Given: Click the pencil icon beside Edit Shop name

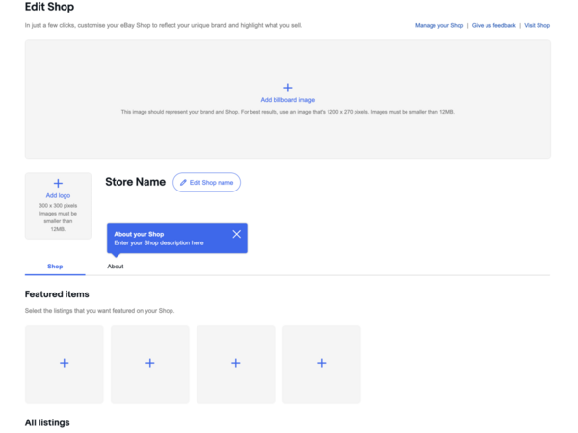Looking at the screenshot, I should click(184, 182).
